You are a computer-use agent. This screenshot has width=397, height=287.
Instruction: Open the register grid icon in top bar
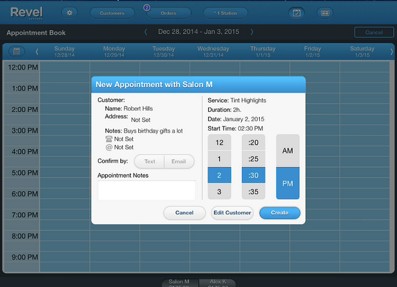[325, 12]
